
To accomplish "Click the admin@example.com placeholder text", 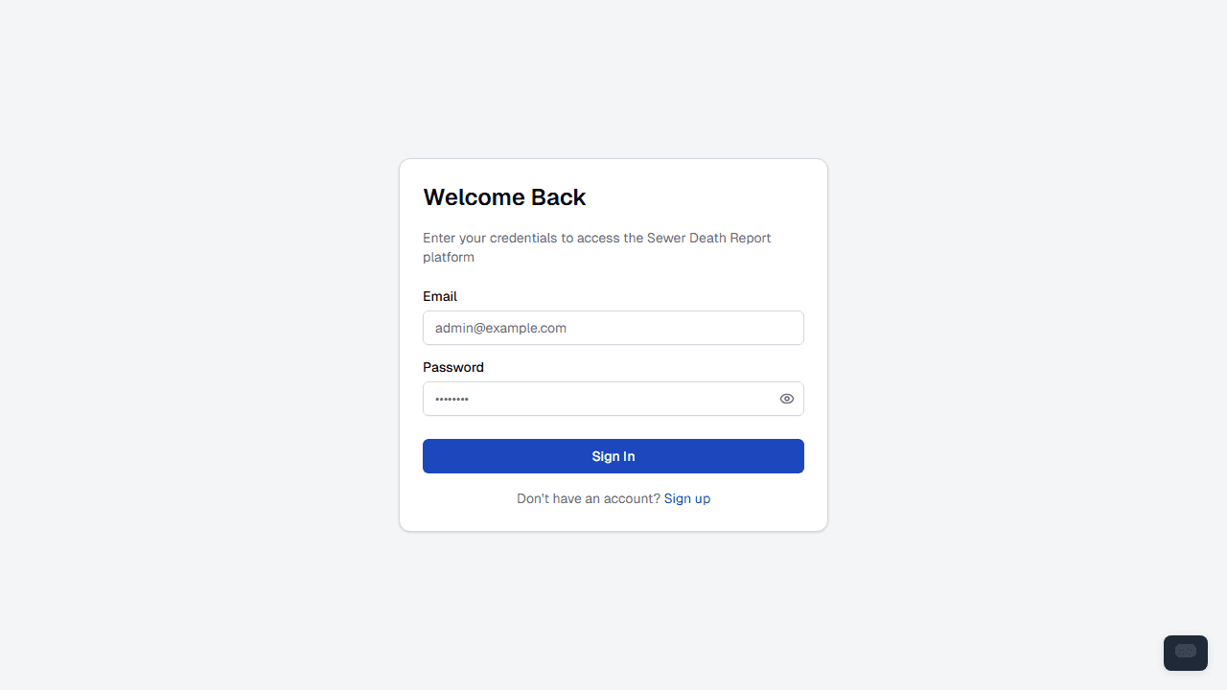I will coord(500,328).
